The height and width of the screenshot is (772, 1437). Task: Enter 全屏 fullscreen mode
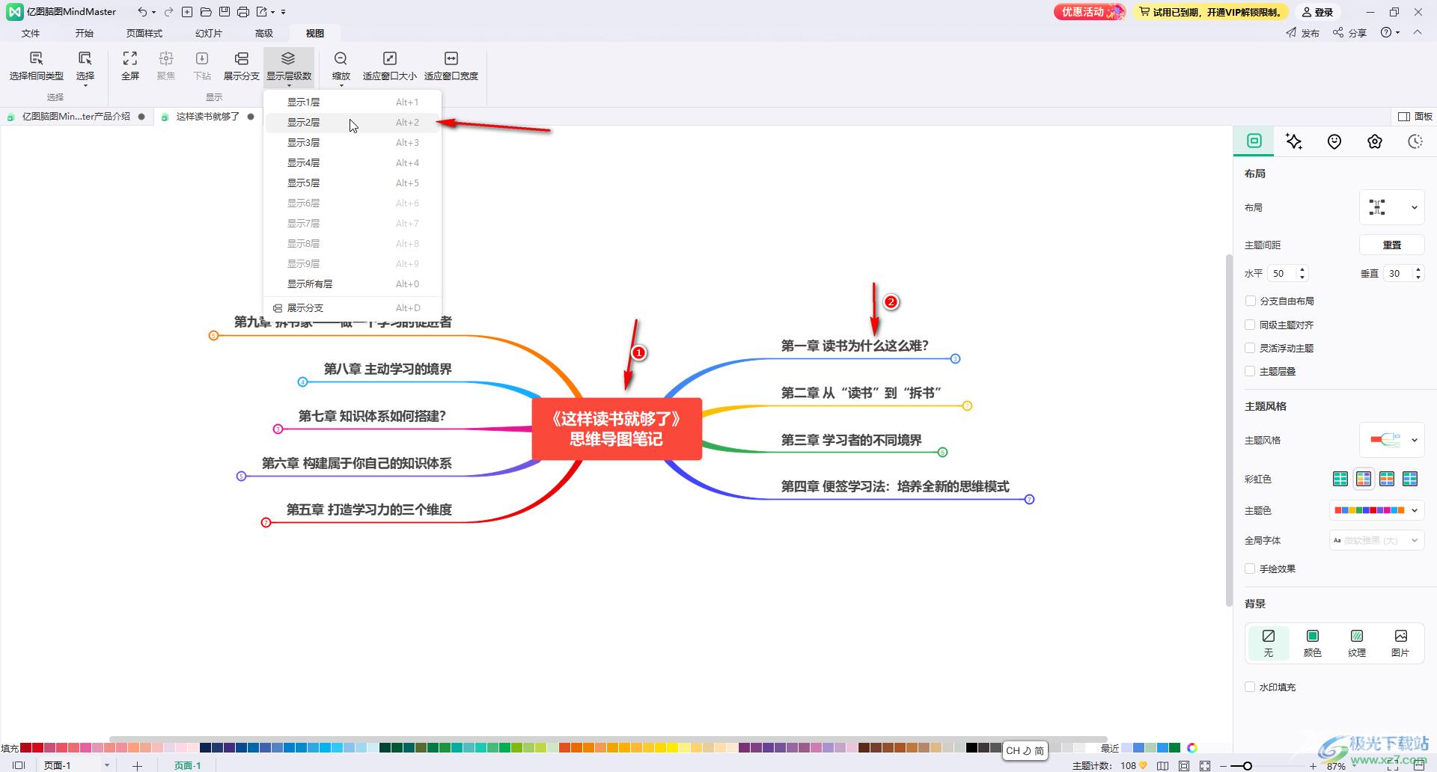click(x=130, y=66)
